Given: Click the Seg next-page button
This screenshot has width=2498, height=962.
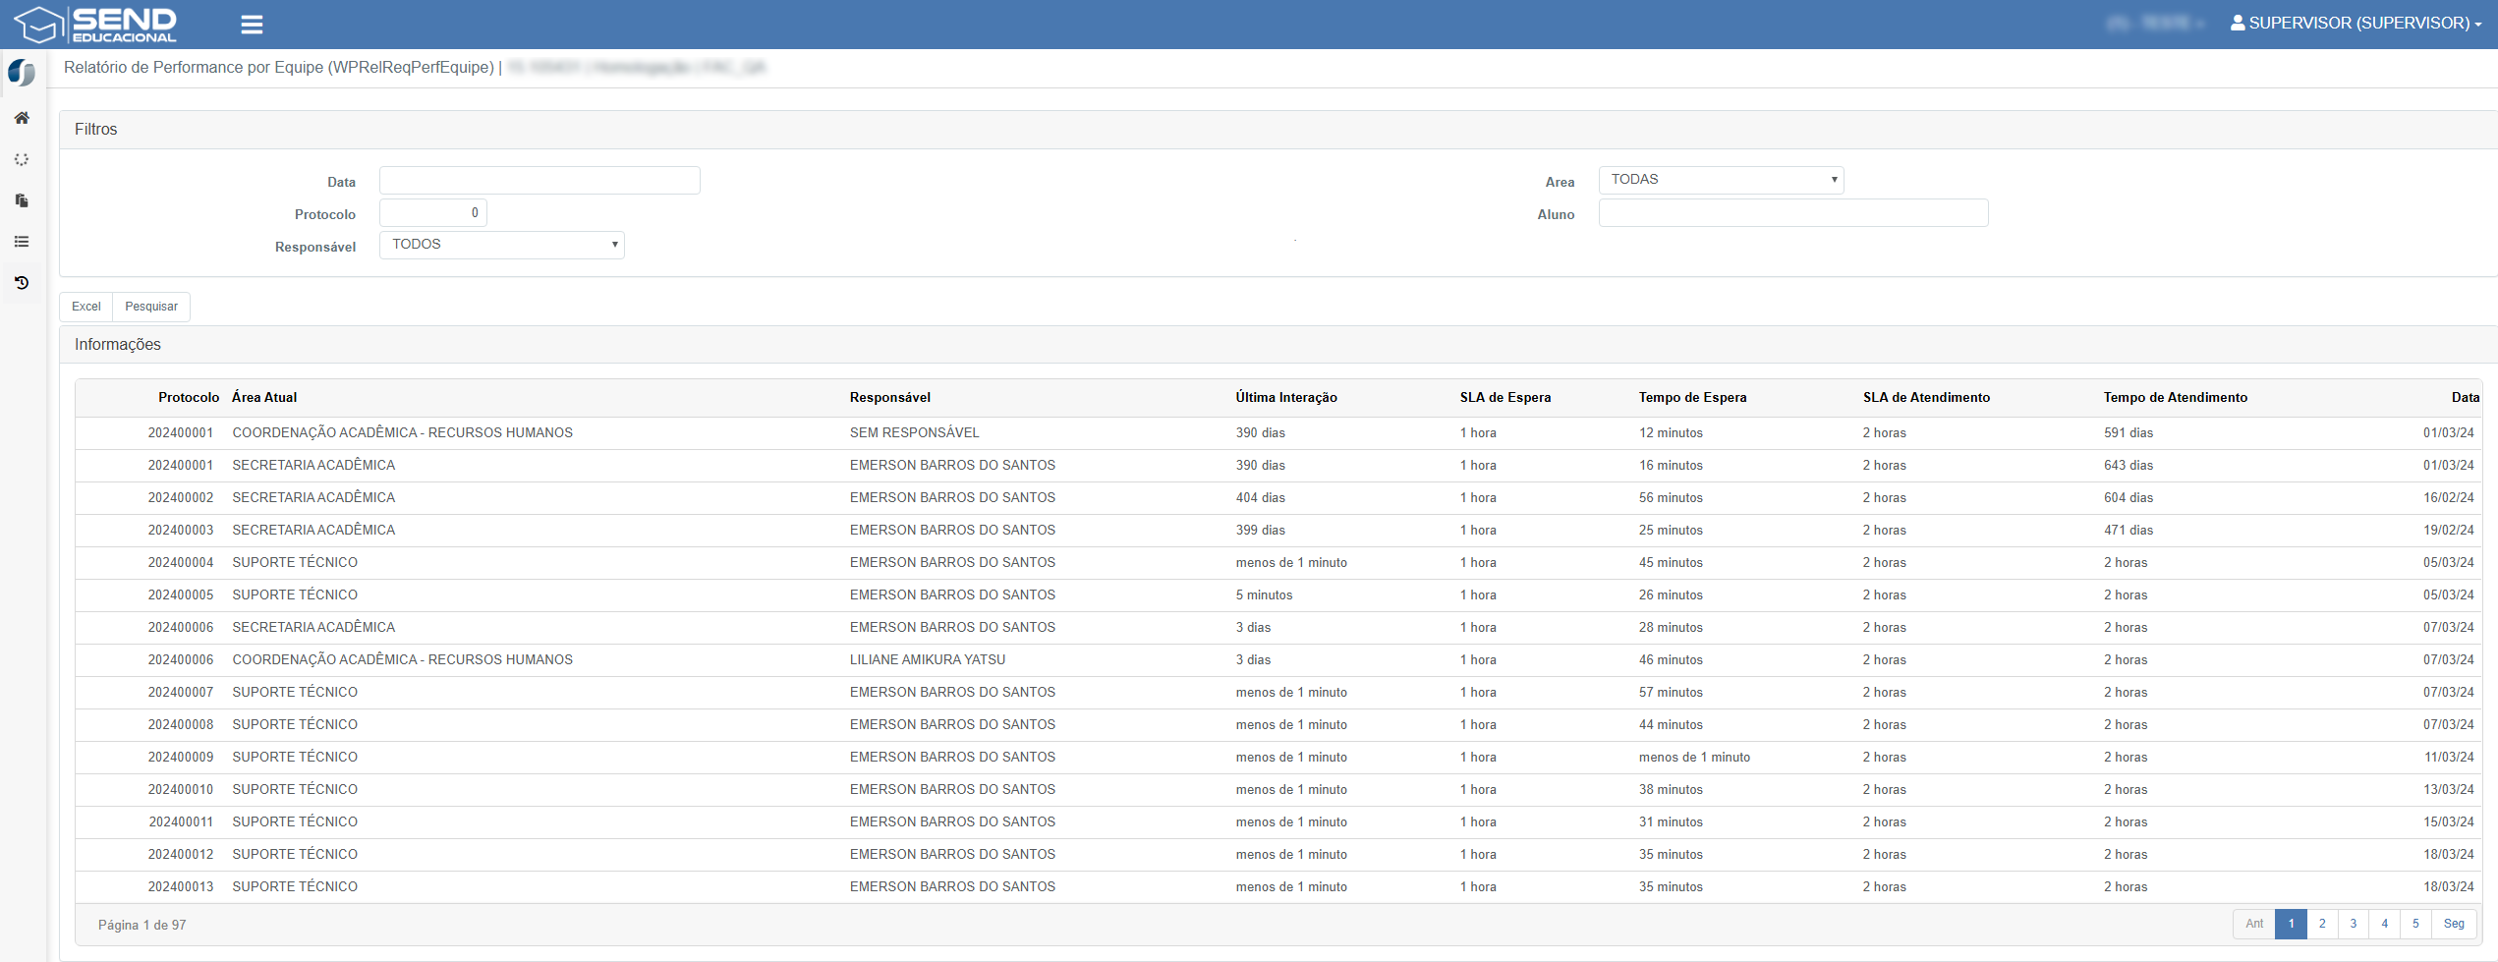Looking at the screenshot, I should 2454,924.
